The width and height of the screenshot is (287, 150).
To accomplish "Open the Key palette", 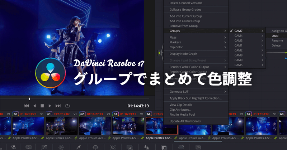I will click(x=164, y=147).
